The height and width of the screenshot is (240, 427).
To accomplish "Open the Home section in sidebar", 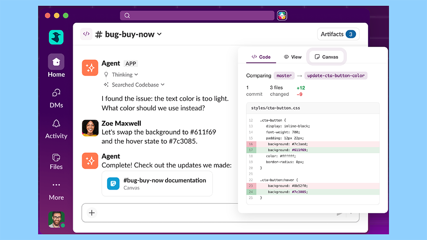I will coord(56,65).
